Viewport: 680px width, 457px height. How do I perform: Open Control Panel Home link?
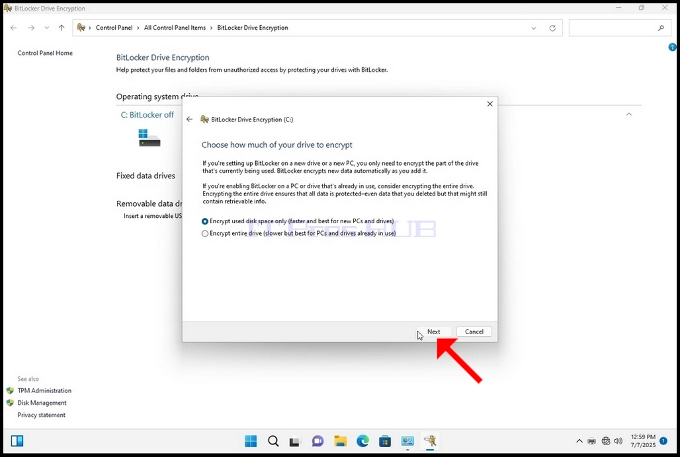[45, 53]
